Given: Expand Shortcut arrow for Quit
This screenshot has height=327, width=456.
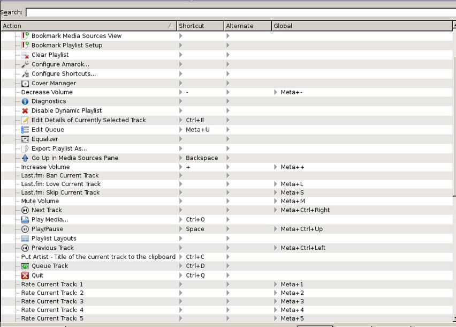Looking at the screenshot, I should (x=180, y=276).
